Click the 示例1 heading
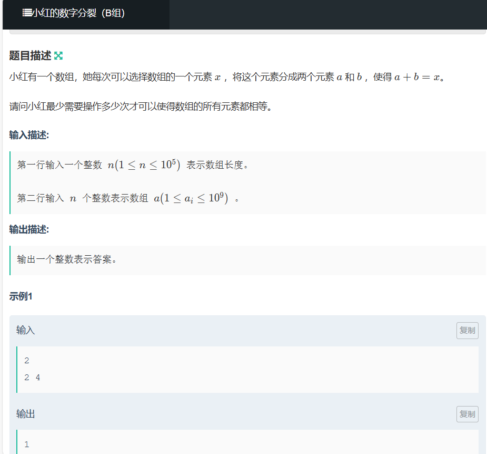The width and height of the screenshot is (487, 454). coord(21,296)
